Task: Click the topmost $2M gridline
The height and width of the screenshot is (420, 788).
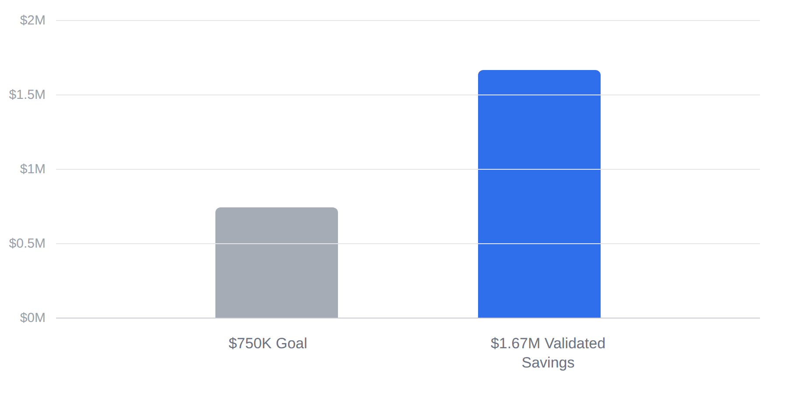Action: (x=408, y=21)
